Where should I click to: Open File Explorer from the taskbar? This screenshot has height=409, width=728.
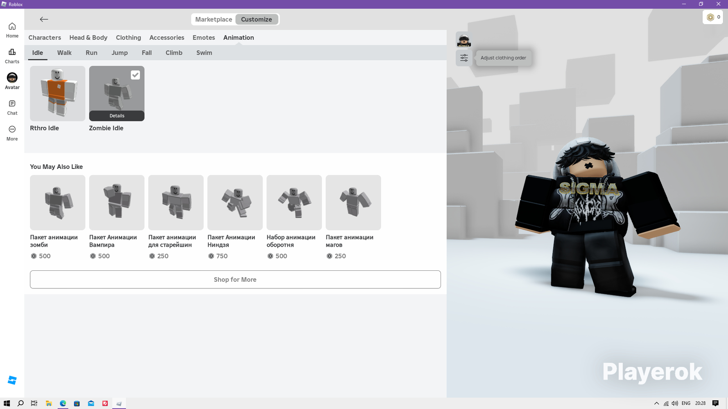click(49, 403)
